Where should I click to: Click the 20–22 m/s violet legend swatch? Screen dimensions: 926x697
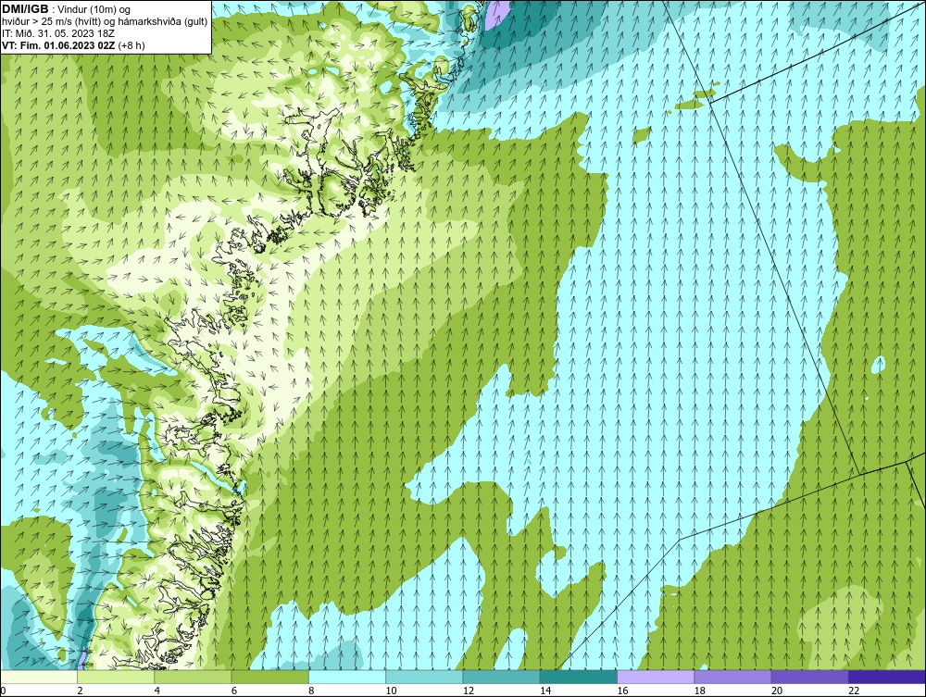coord(810,677)
